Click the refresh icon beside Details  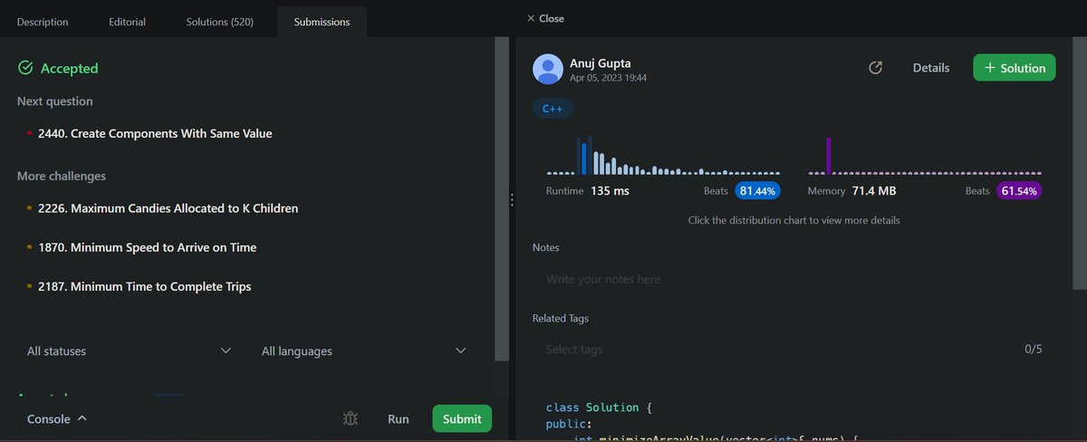pos(875,68)
